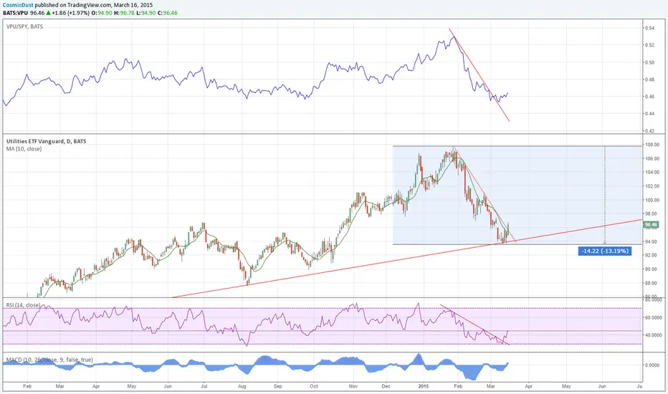Image resolution: width=668 pixels, height=394 pixels.
Task: Click the BATS:VPU ticker symbol in header
Action: [15, 13]
